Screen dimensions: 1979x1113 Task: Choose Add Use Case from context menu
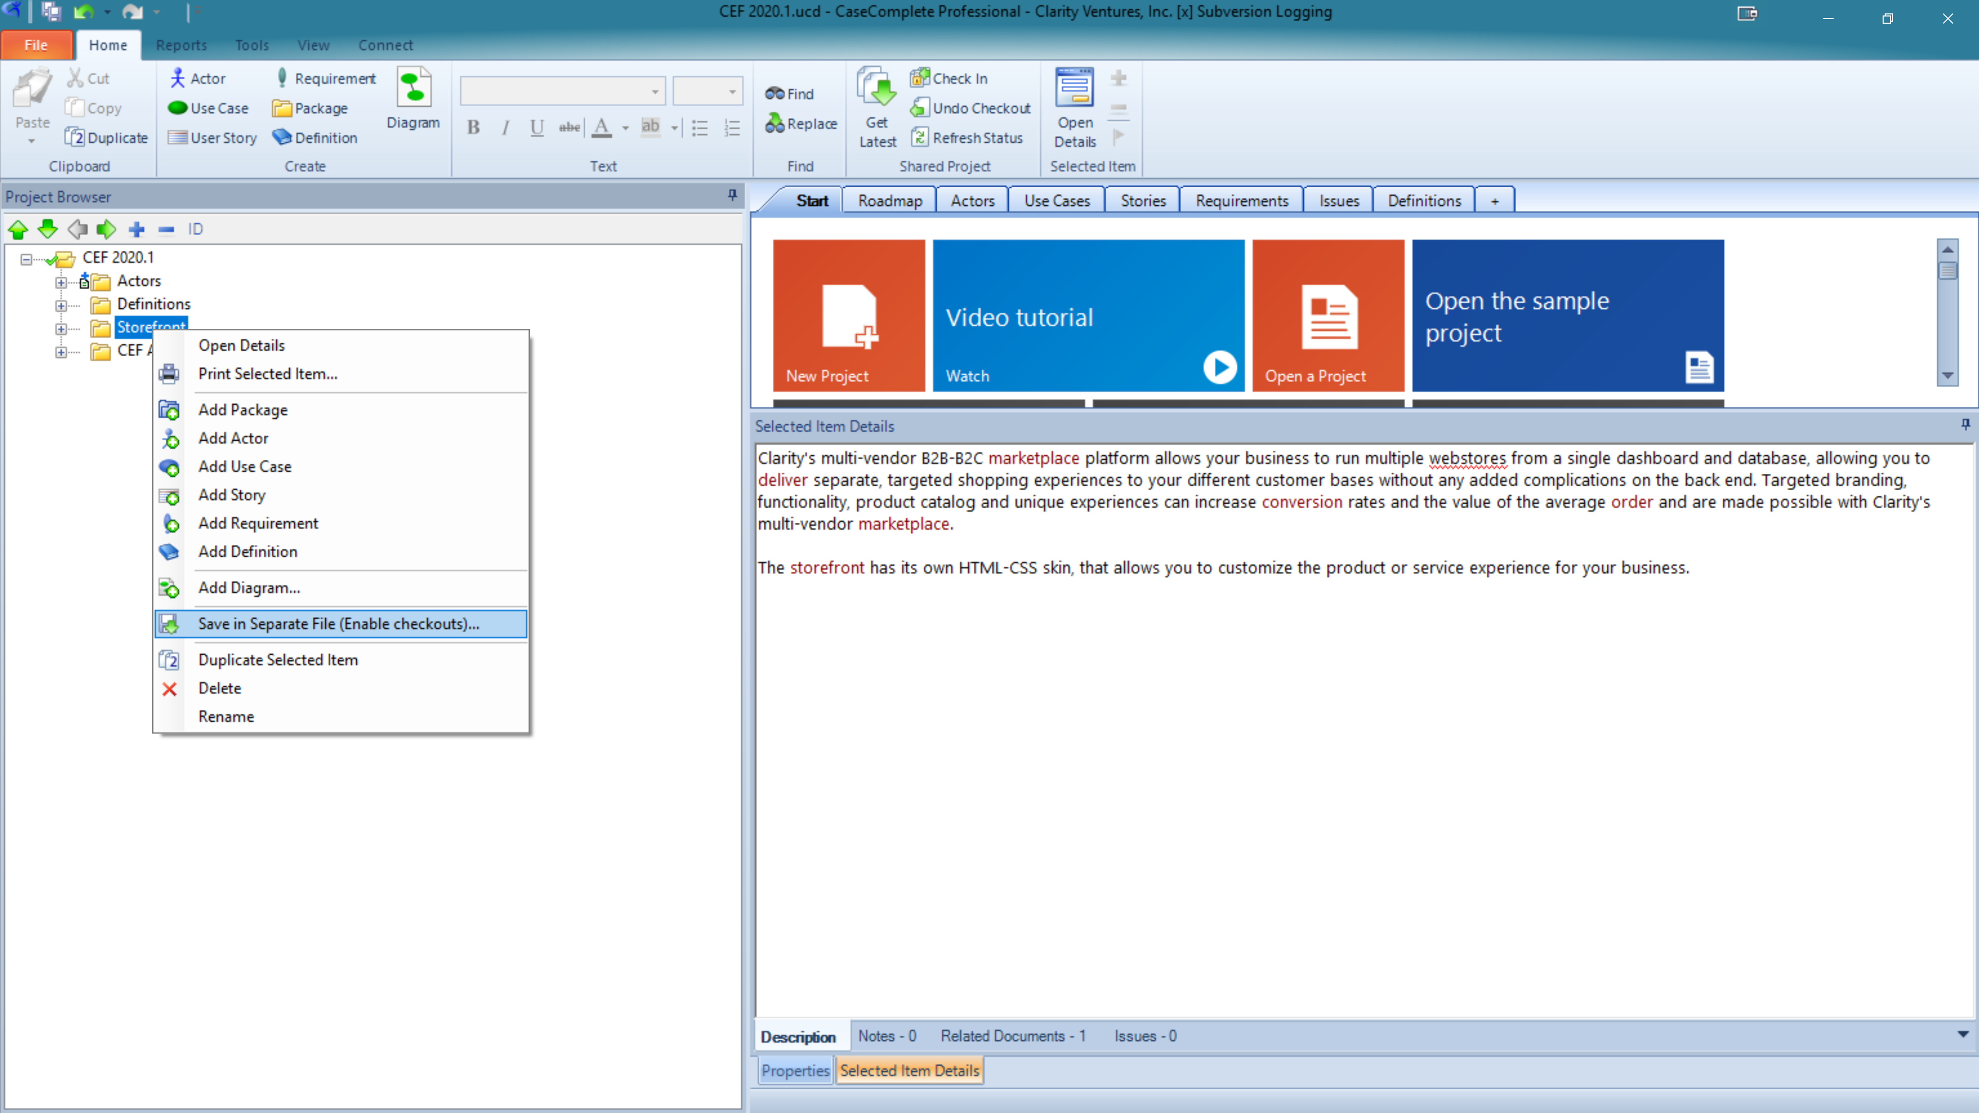pyautogui.click(x=341, y=466)
